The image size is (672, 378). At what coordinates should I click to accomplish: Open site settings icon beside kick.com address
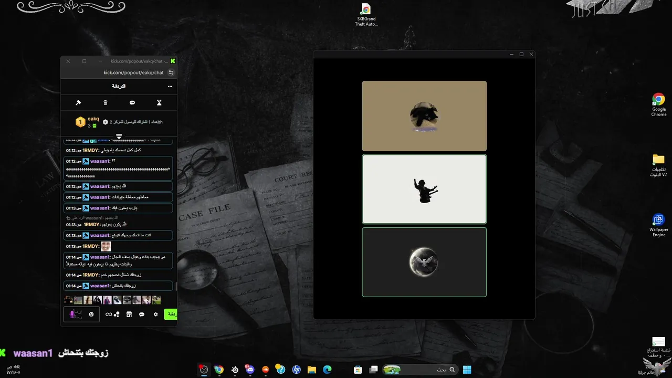tap(171, 72)
